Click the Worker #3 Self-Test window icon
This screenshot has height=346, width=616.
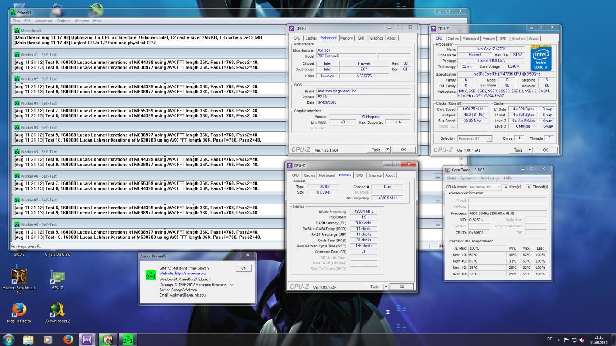[17, 103]
